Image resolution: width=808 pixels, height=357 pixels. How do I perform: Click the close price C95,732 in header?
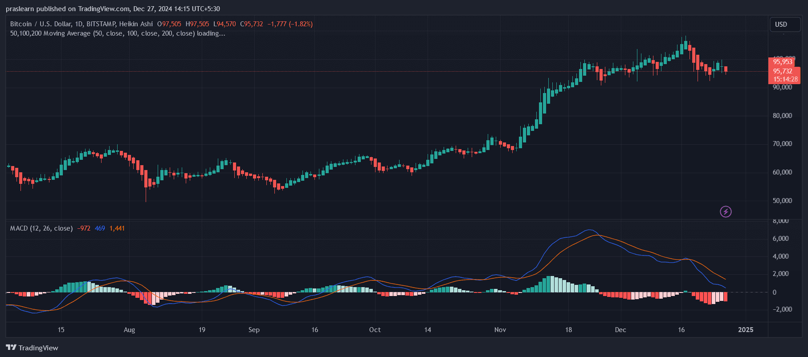click(252, 24)
